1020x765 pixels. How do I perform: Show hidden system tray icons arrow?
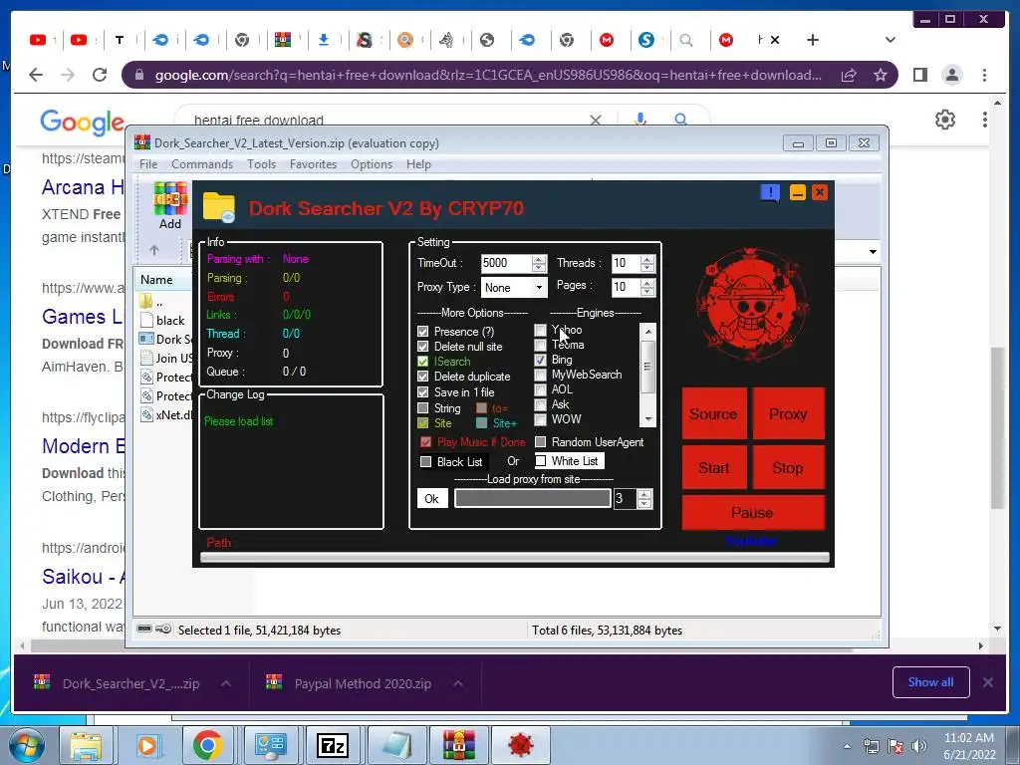click(x=847, y=747)
